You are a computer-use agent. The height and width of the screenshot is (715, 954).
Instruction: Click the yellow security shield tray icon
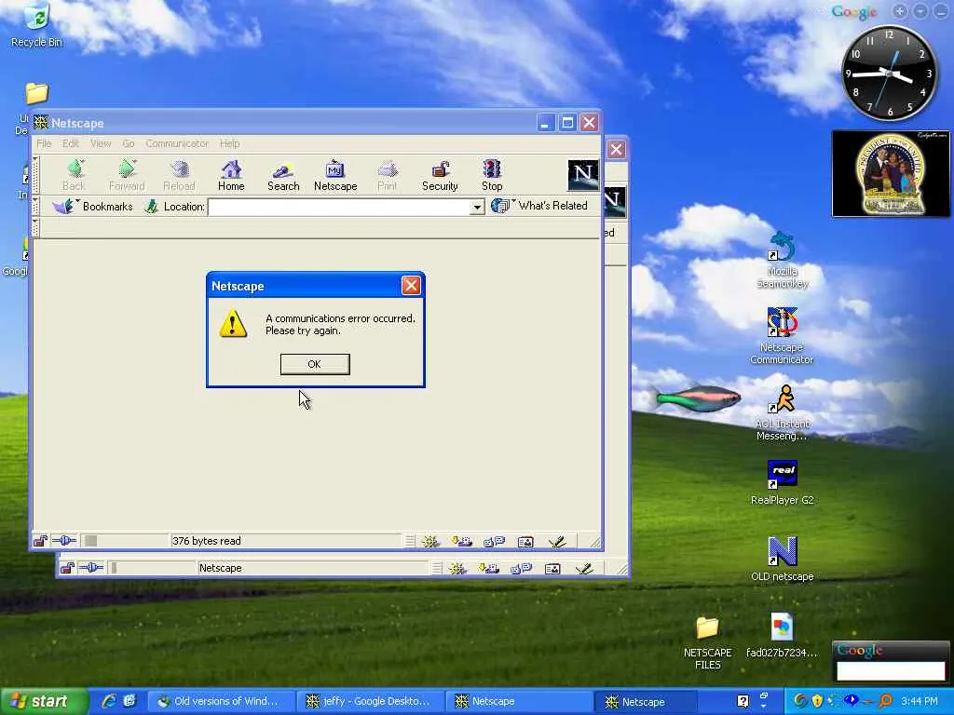click(x=817, y=701)
